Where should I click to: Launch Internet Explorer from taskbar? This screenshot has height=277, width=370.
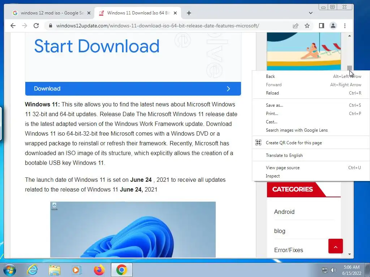(x=32, y=270)
